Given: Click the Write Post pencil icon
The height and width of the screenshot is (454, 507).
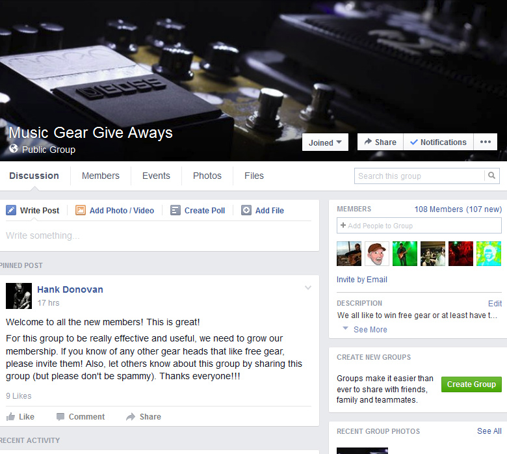Looking at the screenshot, I should (x=11, y=210).
